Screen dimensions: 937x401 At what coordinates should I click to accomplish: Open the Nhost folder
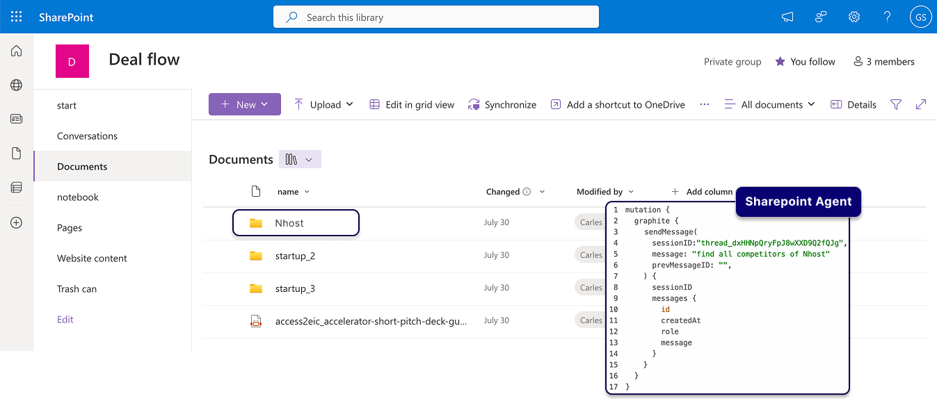[x=289, y=223]
